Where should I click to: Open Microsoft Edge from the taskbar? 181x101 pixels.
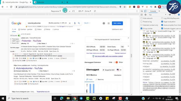tap(62, 98)
